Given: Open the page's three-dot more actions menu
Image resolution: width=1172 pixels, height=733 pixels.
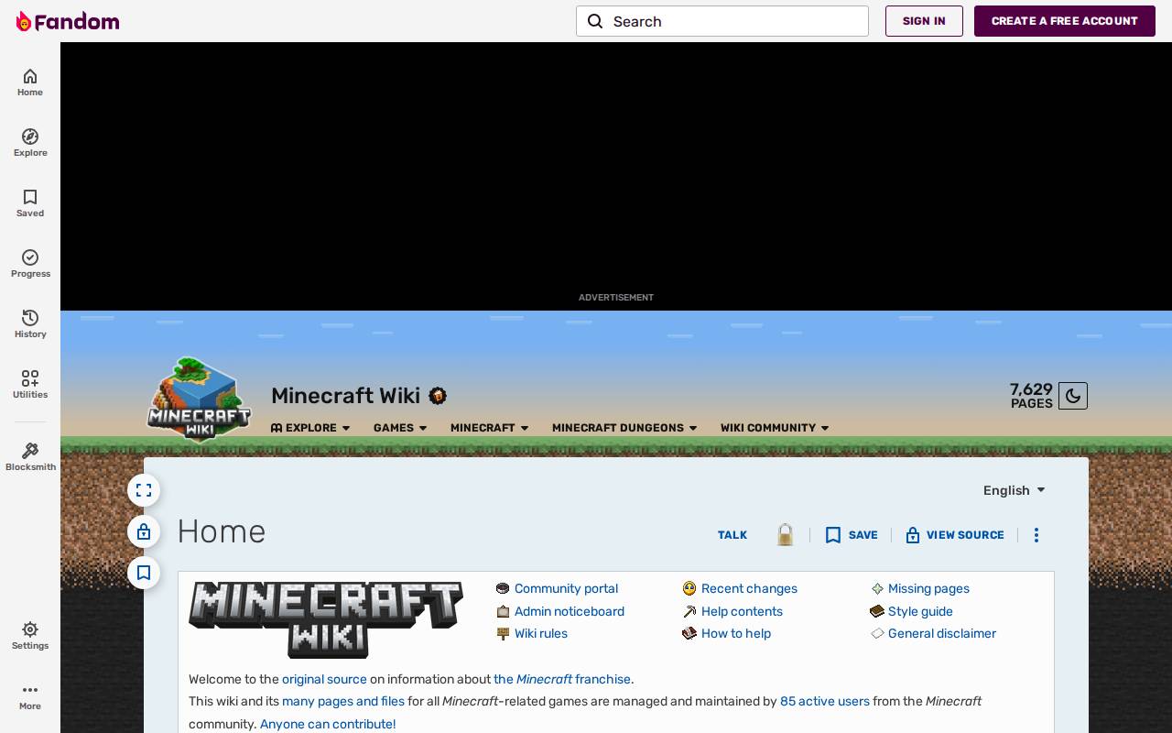Looking at the screenshot, I should click(x=1036, y=535).
